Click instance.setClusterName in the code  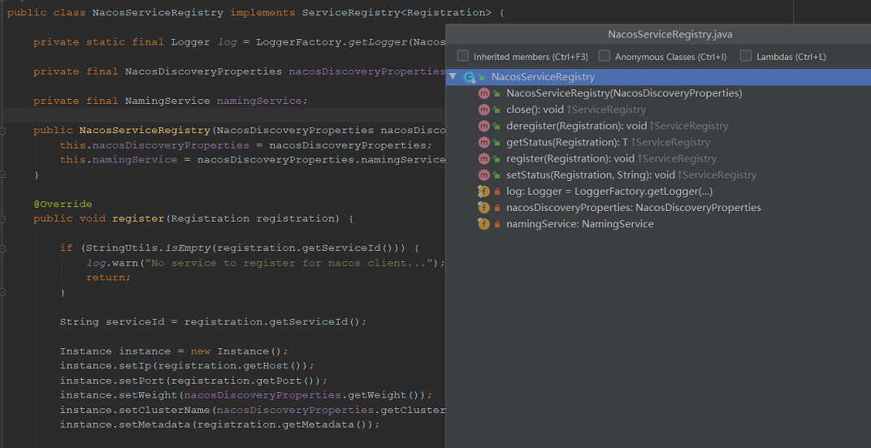(135, 410)
